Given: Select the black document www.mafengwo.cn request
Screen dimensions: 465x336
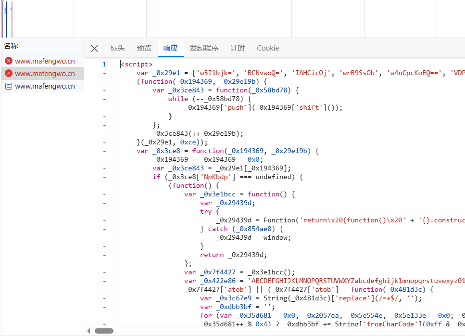Looking at the screenshot, I should point(43,86).
